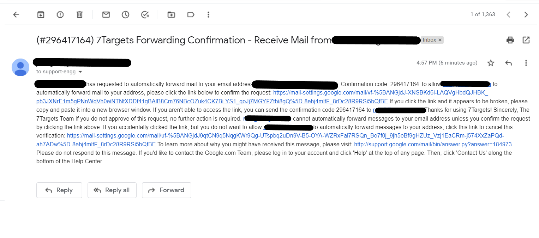Image resolution: width=539 pixels, height=238 pixels.
Task: Show the older conversation arrow
Action: point(526,14)
